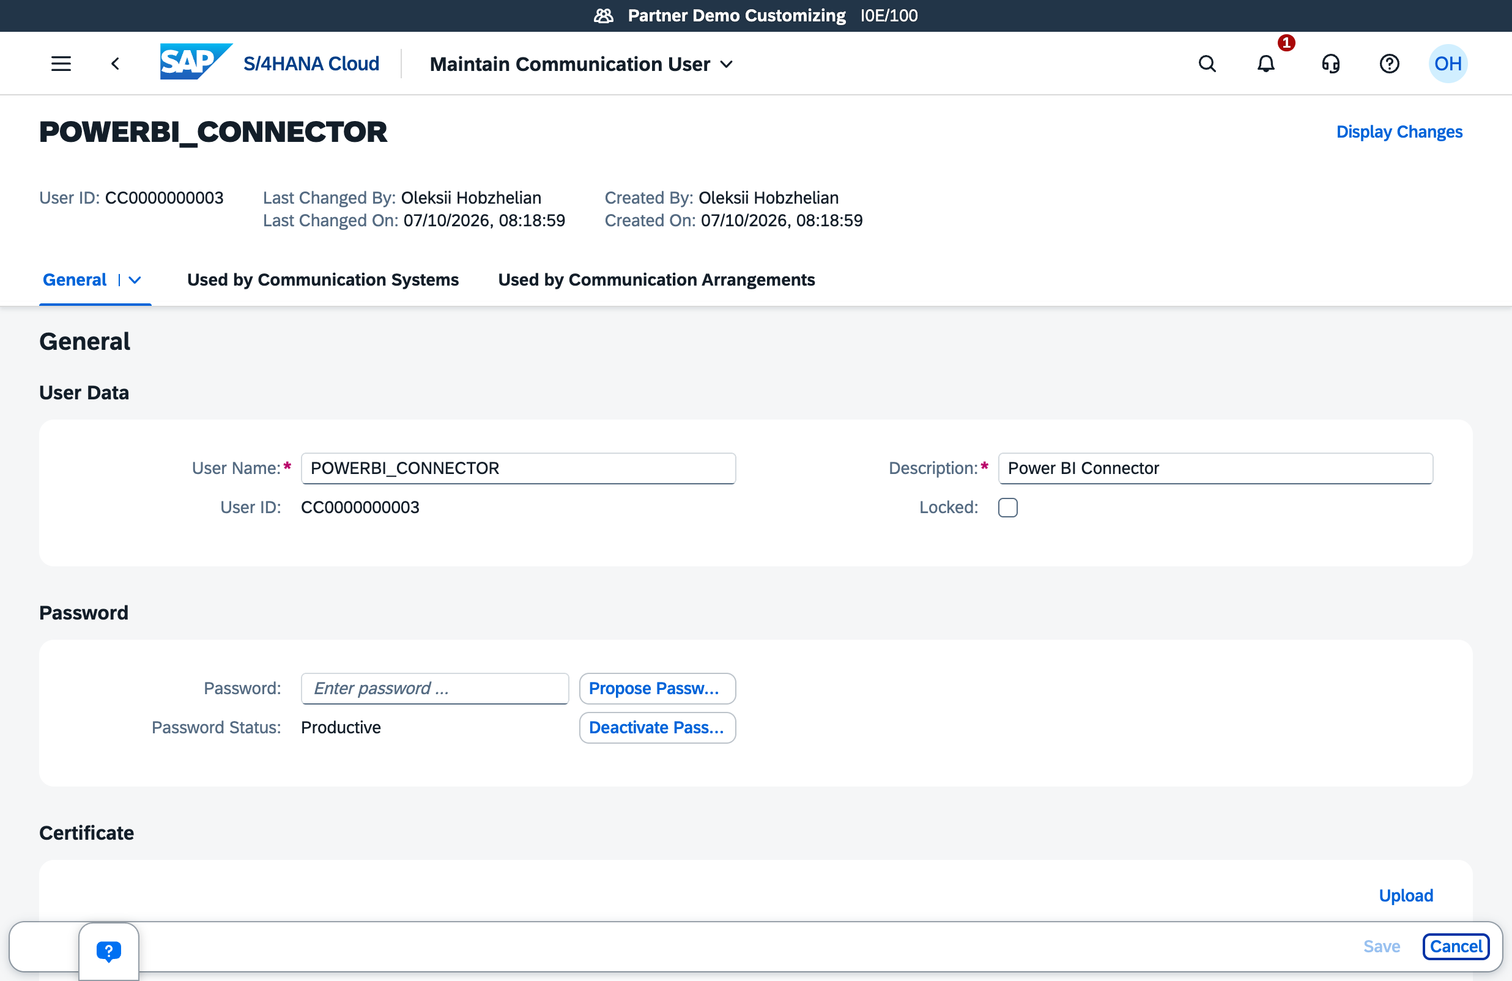Click the User Data section heading

tap(84, 393)
